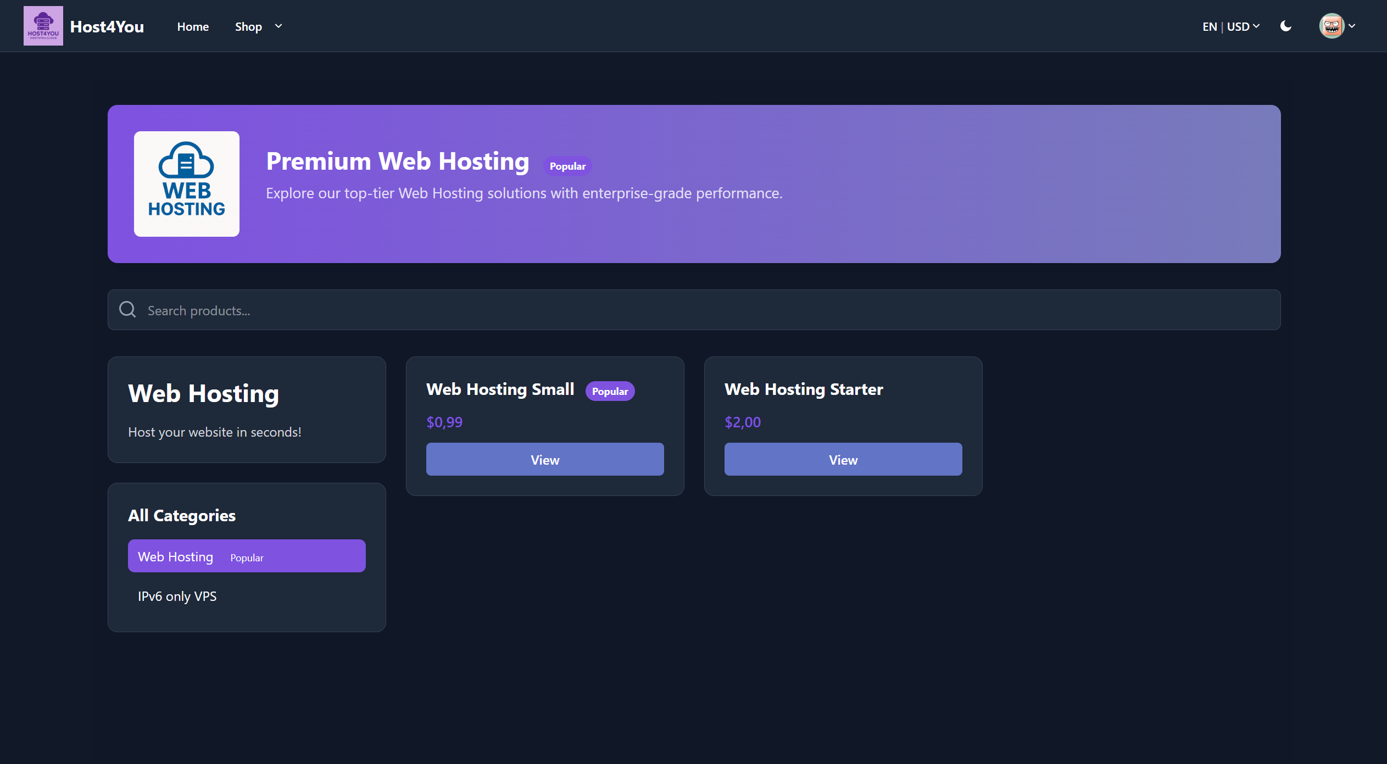Click the Web Hosting Small title

[x=500, y=389]
